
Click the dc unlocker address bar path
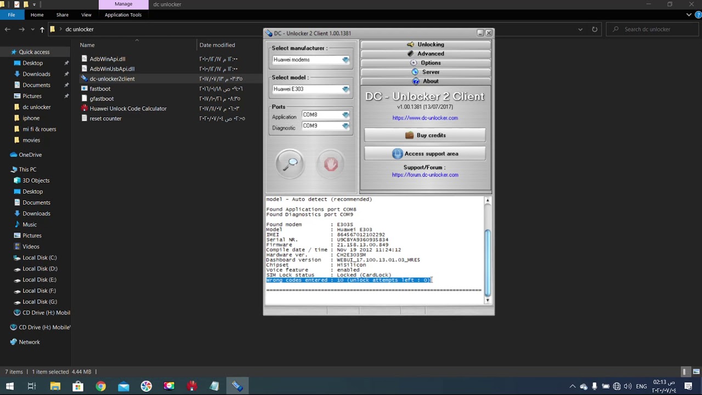[80, 29]
